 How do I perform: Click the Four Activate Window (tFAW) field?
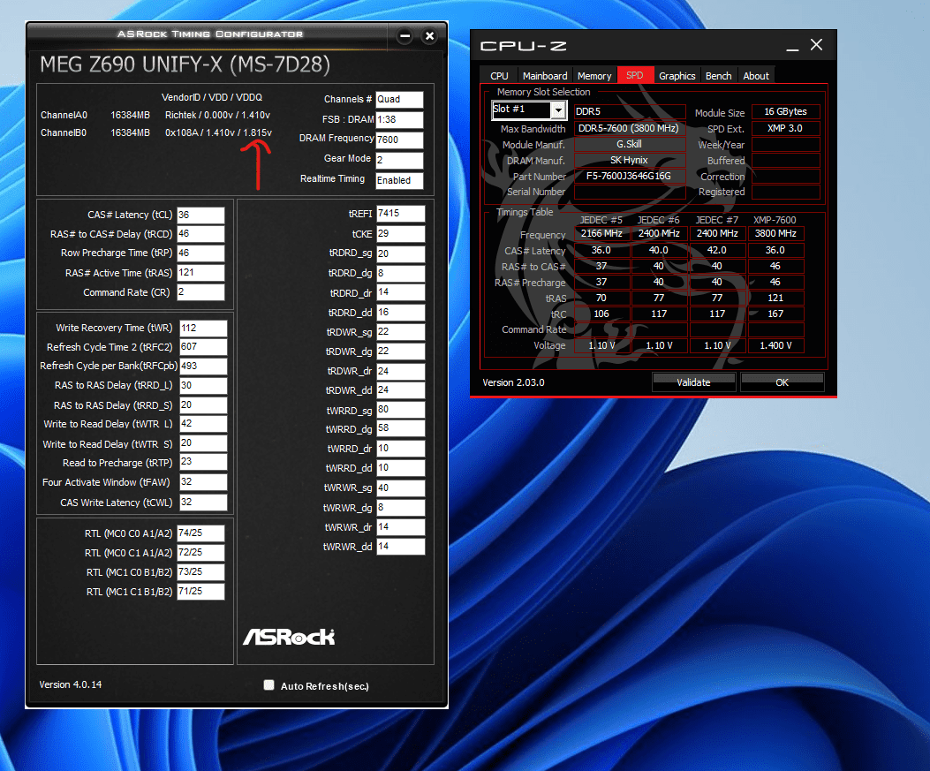click(203, 481)
